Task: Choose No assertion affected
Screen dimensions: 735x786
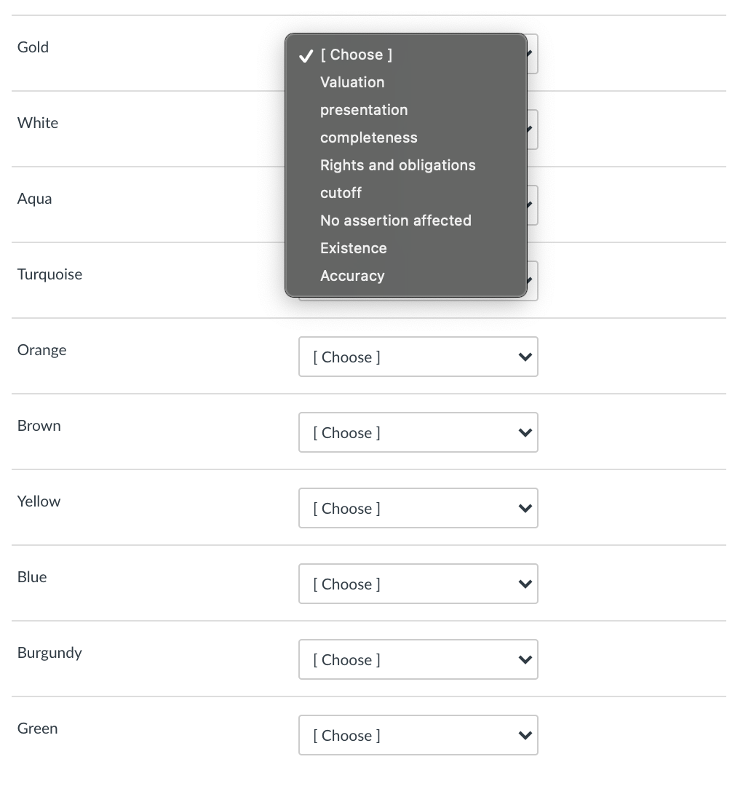Action: pos(395,221)
